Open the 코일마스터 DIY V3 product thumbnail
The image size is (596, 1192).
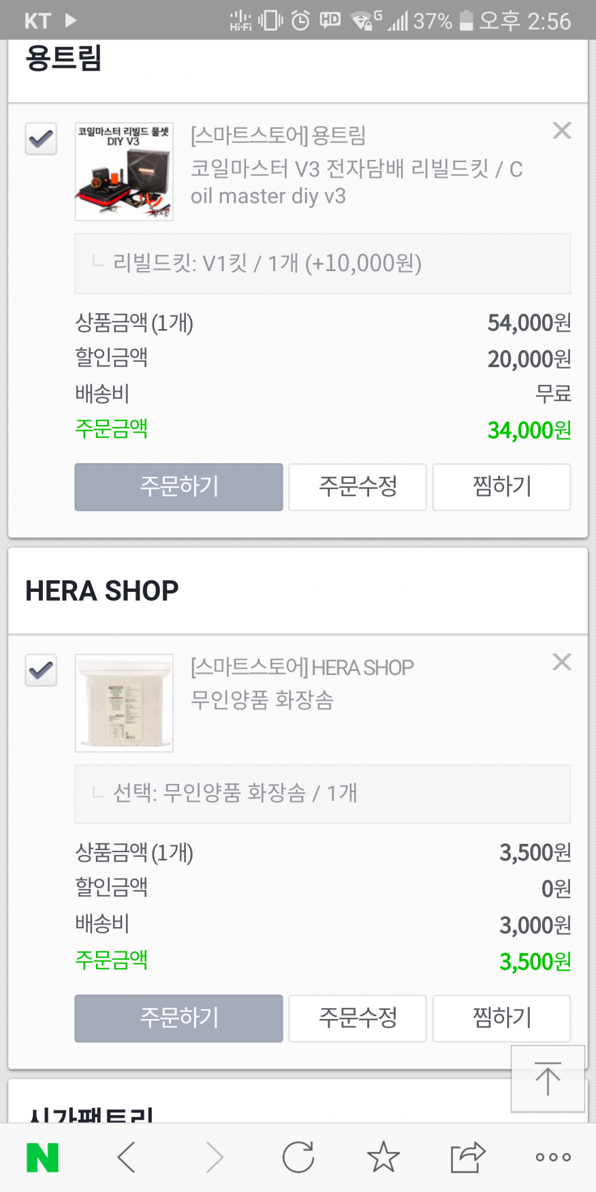[124, 172]
